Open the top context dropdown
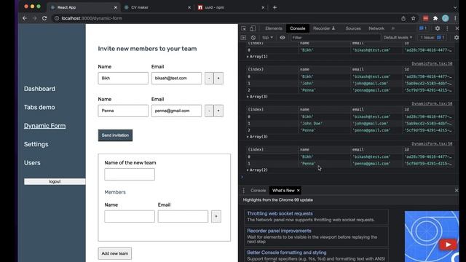The width and height of the screenshot is (466, 262). [x=267, y=38]
